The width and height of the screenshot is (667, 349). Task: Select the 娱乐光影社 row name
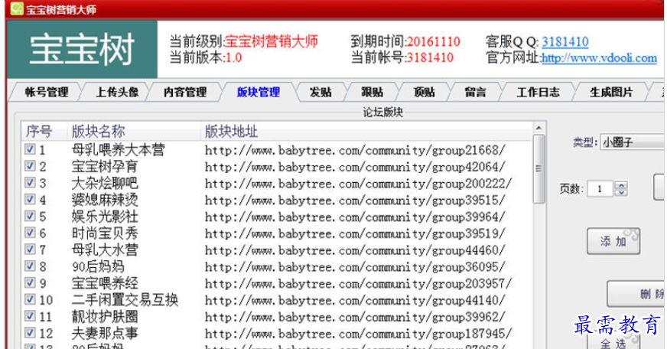tap(105, 217)
